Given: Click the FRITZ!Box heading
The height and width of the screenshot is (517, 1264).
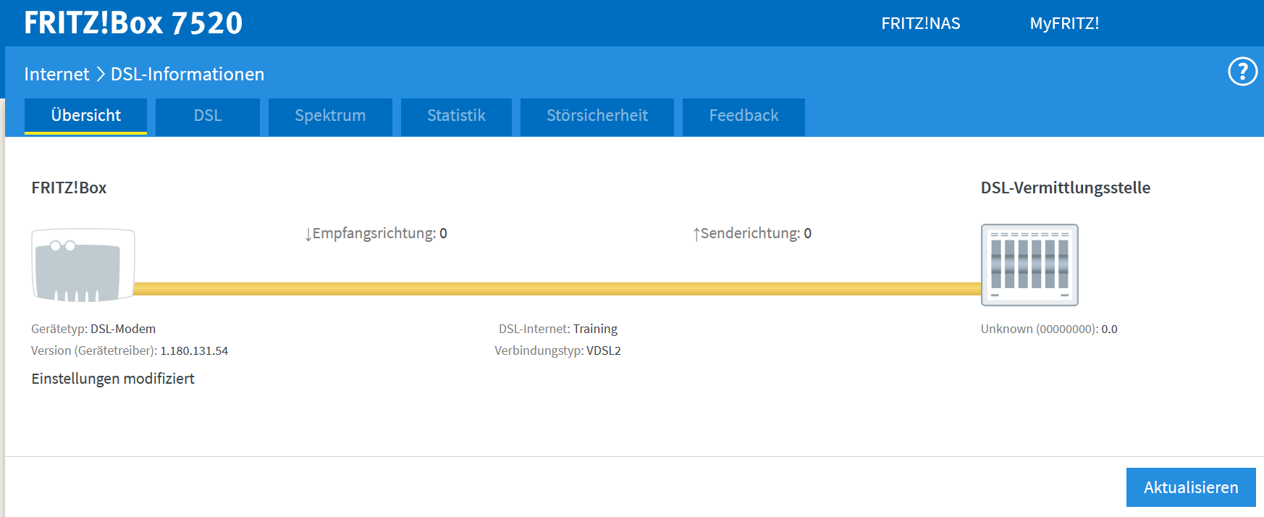Looking at the screenshot, I should (x=69, y=188).
